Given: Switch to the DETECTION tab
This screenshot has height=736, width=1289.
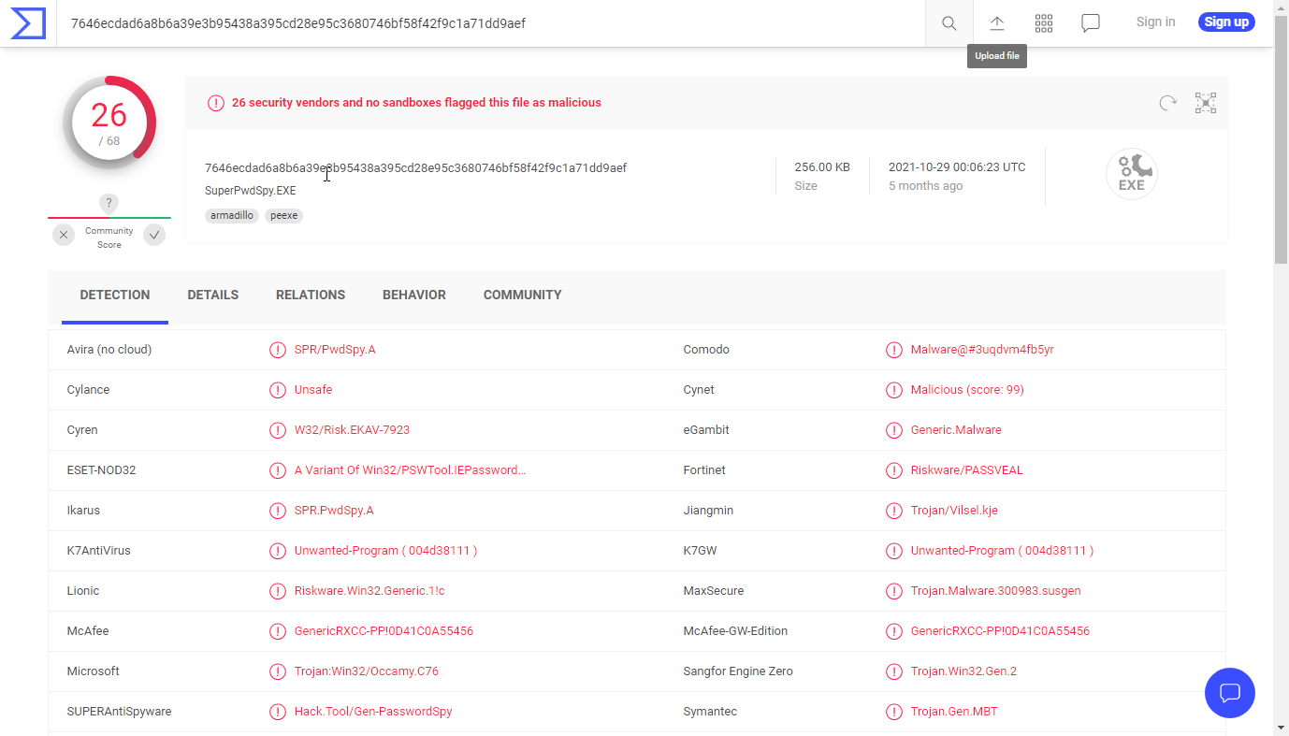Looking at the screenshot, I should click(x=115, y=295).
